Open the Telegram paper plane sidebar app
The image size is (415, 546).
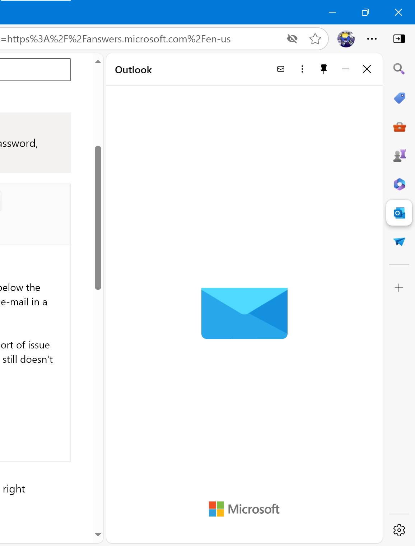point(399,242)
